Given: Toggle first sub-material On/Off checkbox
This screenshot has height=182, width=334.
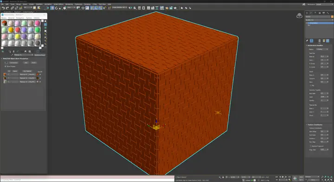Looking at the screenshot, I should 40,74.
